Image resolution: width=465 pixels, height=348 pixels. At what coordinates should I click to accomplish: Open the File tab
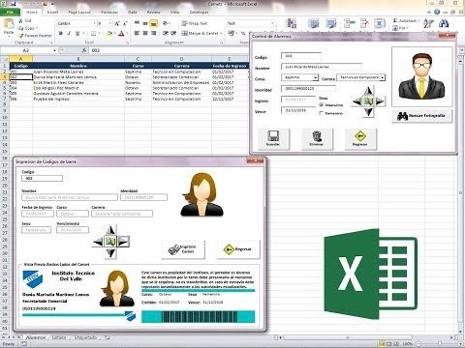[x=10, y=12]
